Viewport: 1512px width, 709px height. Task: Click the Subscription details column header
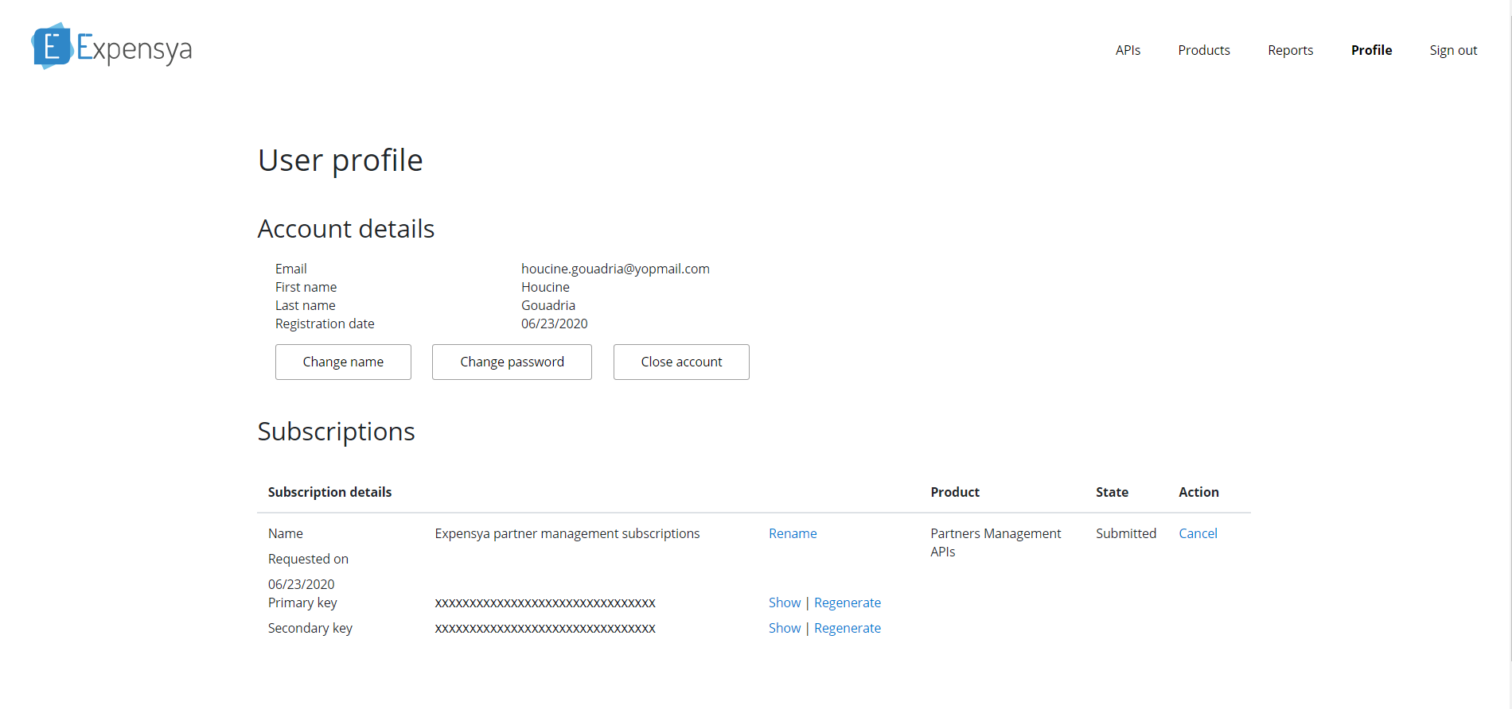(x=329, y=492)
